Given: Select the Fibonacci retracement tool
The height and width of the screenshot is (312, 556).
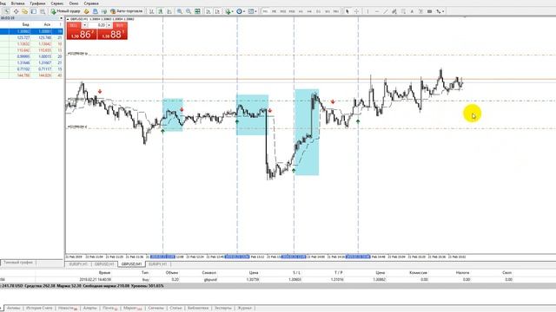Looking at the screenshot, I should (403, 11).
